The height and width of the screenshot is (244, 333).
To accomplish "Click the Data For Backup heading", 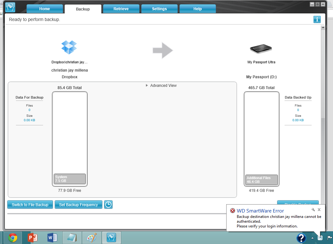I will (30, 98).
